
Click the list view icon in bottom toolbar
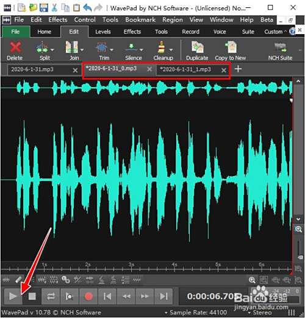(126, 280)
